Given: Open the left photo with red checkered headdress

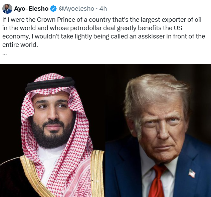Looking at the screenshot, I should coord(52,130).
